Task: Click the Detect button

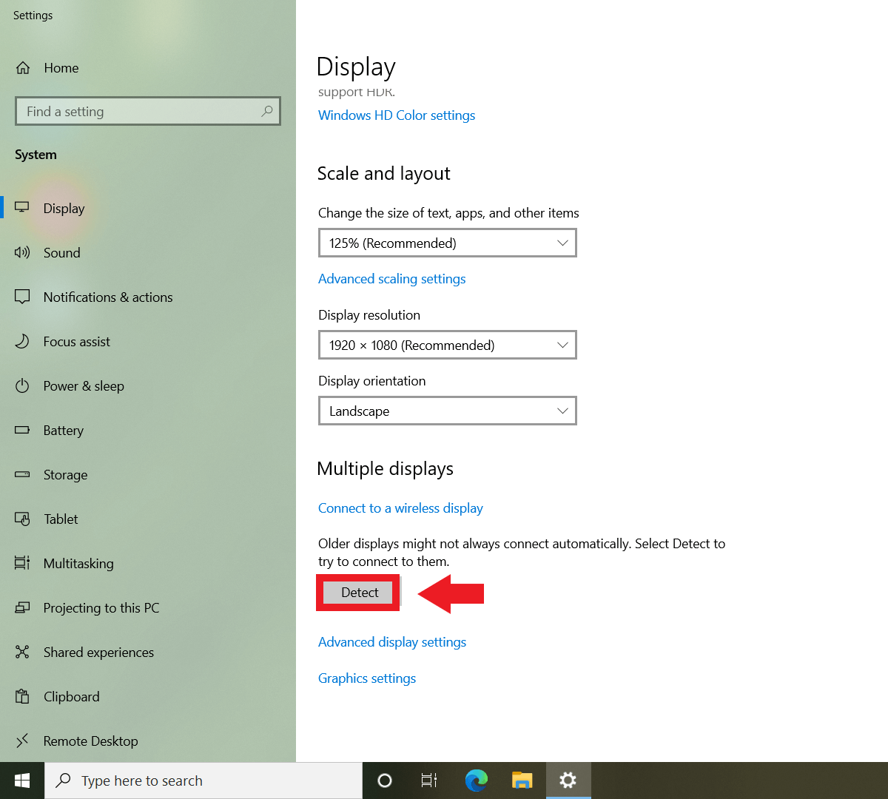Action: click(x=358, y=593)
